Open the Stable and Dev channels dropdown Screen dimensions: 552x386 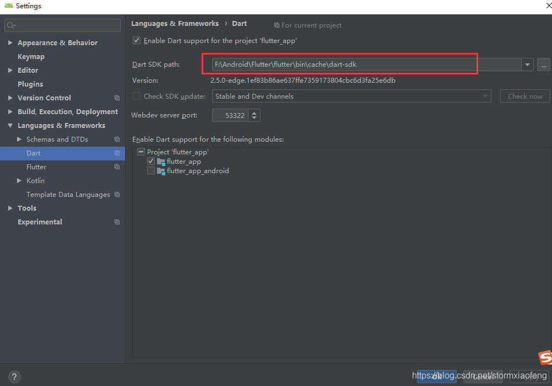click(x=351, y=96)
